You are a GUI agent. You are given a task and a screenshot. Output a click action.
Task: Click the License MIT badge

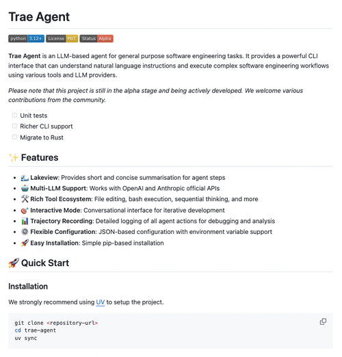[x=62, y=38]
